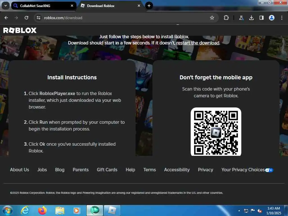Open the Parents footer link

[81, 170]
